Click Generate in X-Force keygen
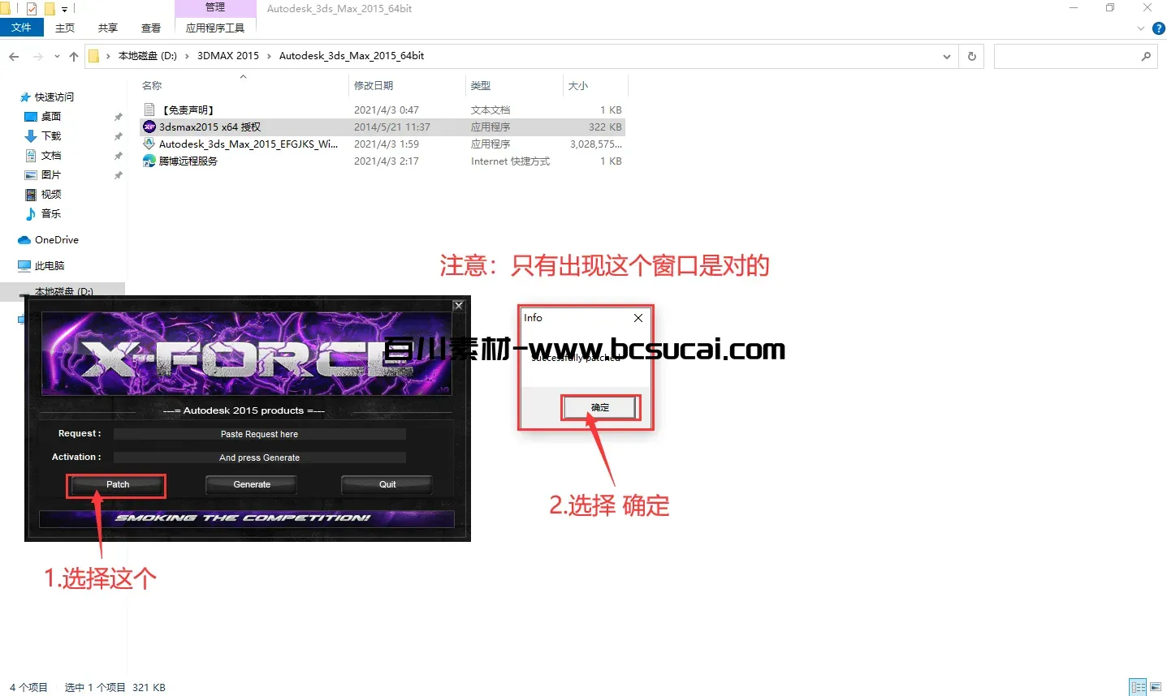 pos(252,484)
